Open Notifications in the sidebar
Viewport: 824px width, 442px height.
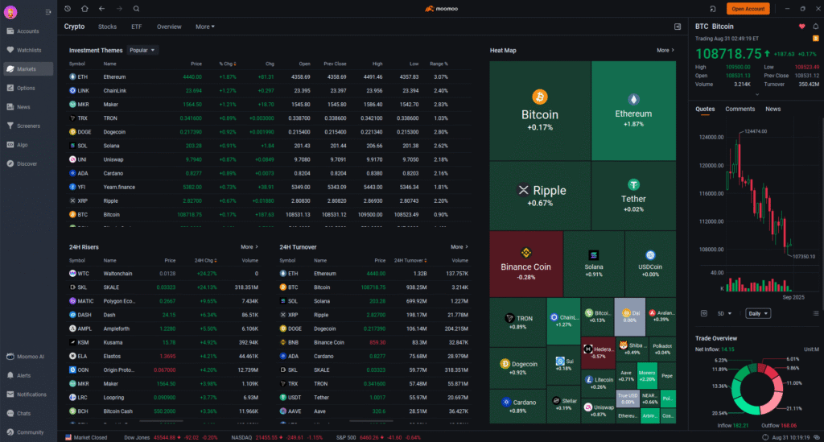point(27,394)
